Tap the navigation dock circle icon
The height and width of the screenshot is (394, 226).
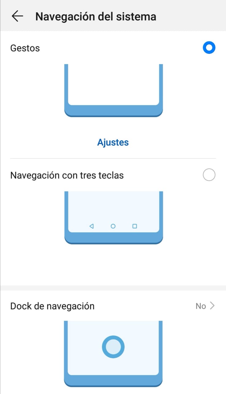tap(113, 347)
